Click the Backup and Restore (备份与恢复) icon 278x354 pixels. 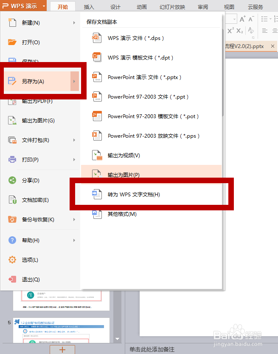pos(12,219)
